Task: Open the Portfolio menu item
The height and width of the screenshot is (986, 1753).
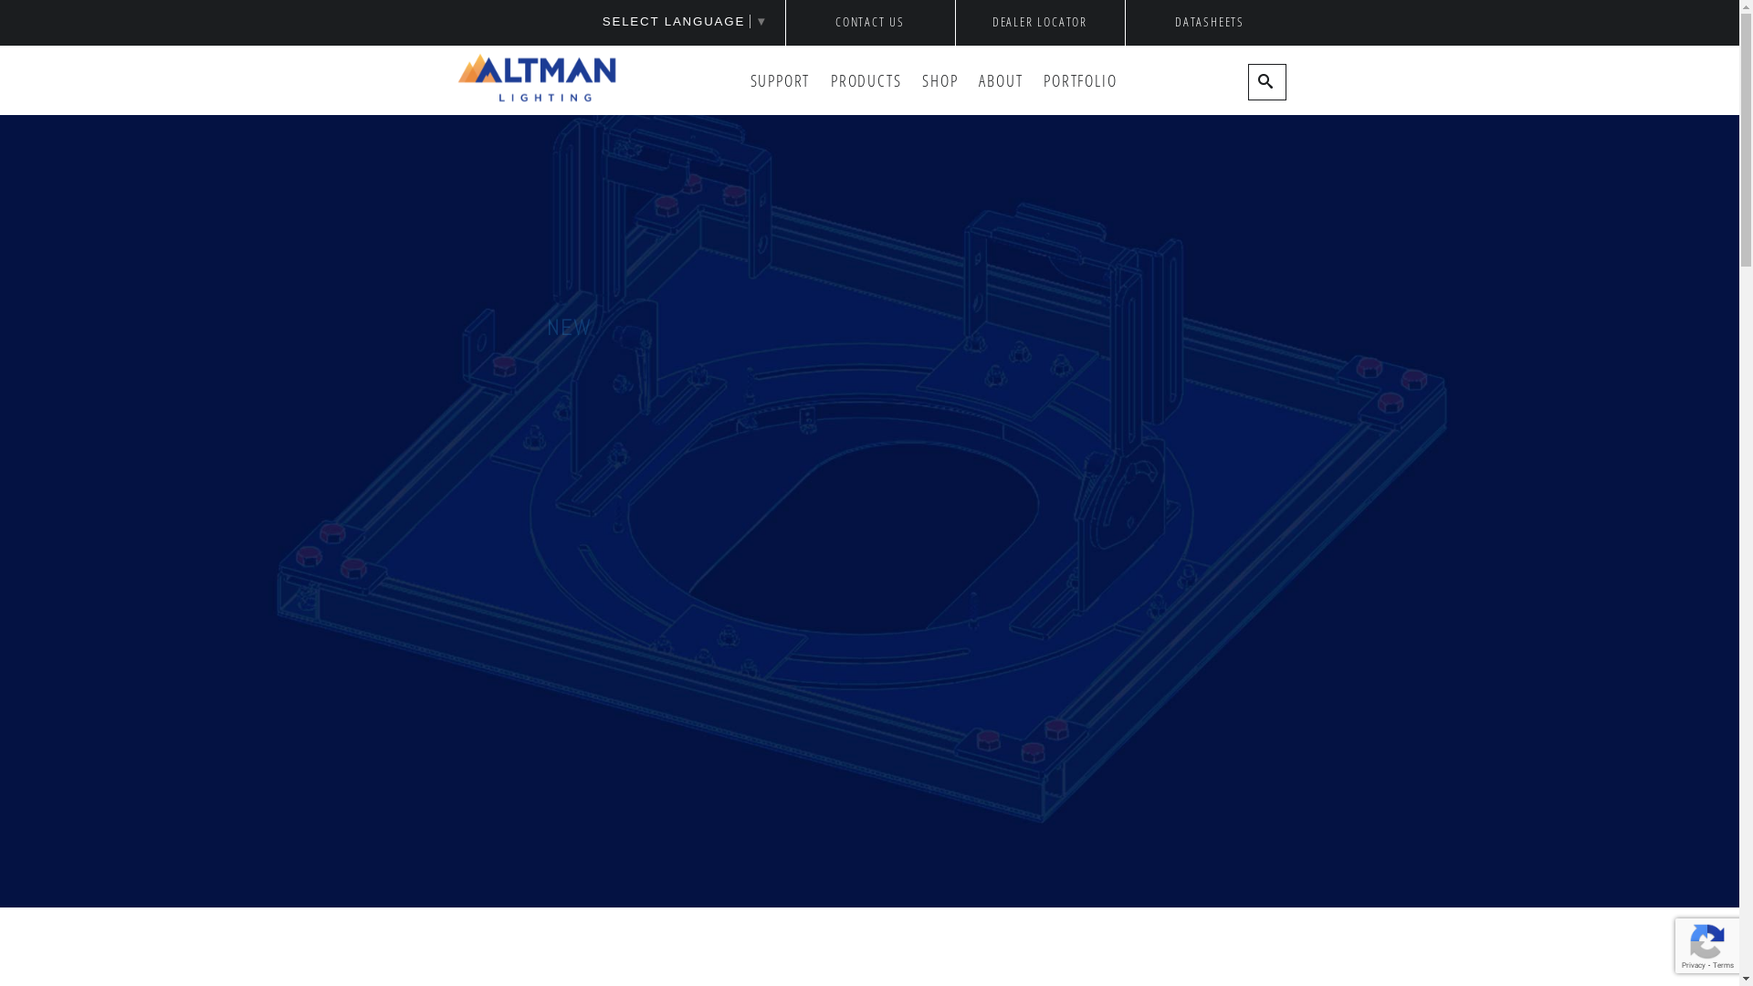Action: (1079, 81)
